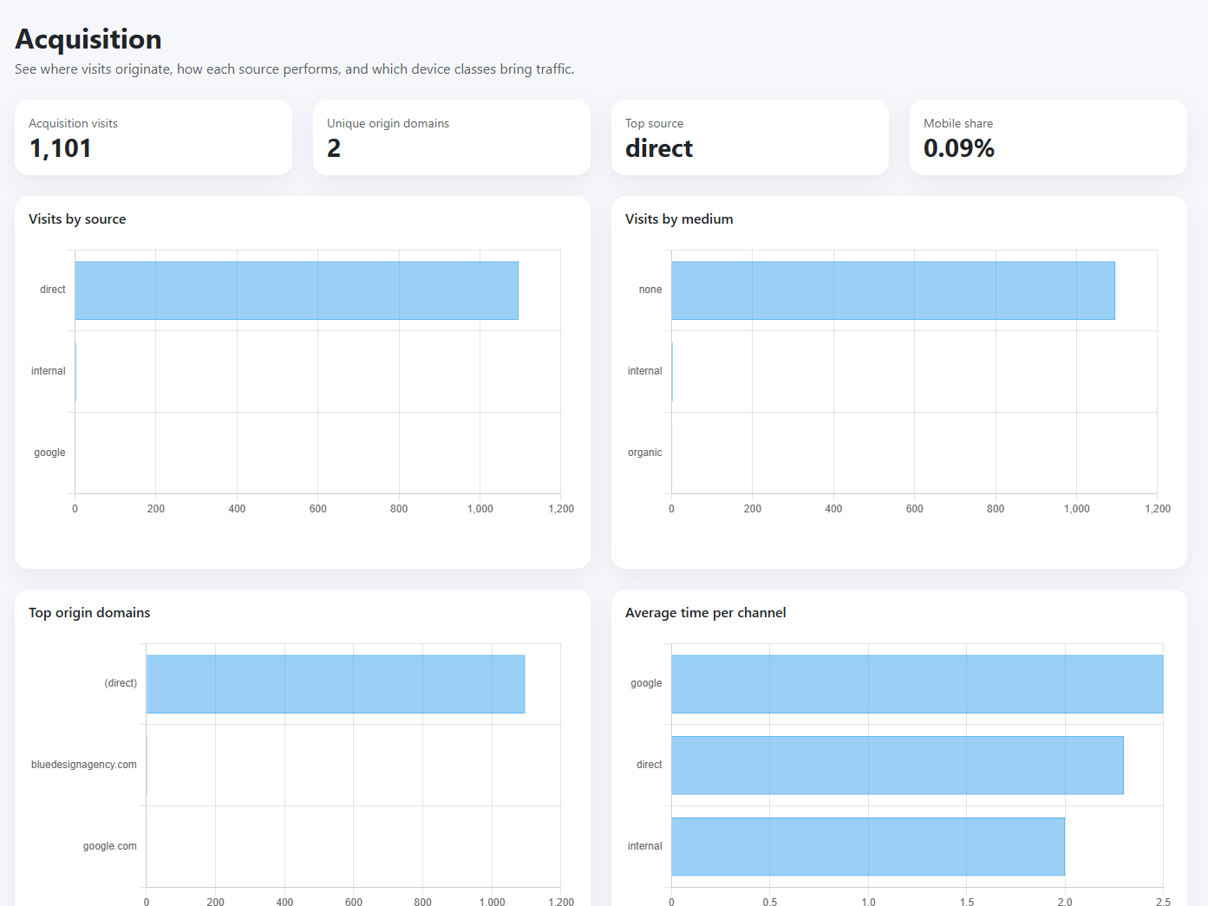Select the "Unique origin domains" card

pos(451,137)
